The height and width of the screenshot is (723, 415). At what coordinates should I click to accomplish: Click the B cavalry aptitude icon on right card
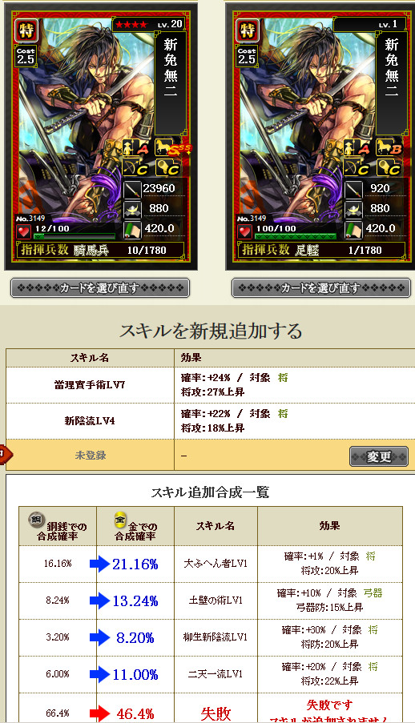coord(389,147)
